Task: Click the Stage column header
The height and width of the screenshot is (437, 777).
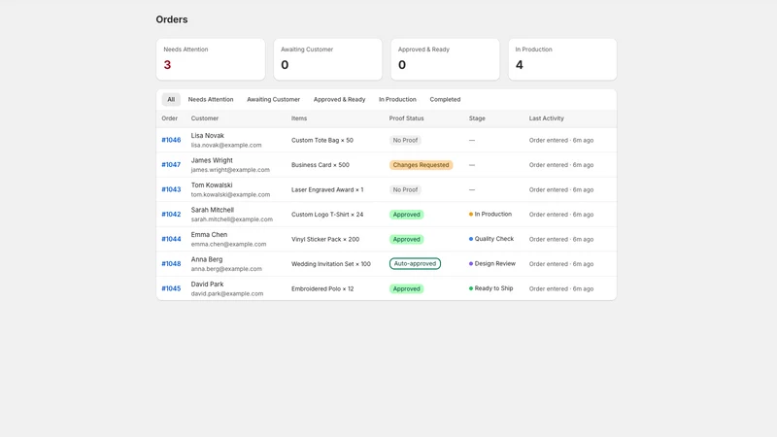Action: click(x=477, y=118)
